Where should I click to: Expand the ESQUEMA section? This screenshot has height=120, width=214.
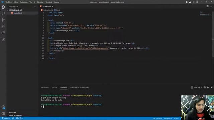[13, 113]
